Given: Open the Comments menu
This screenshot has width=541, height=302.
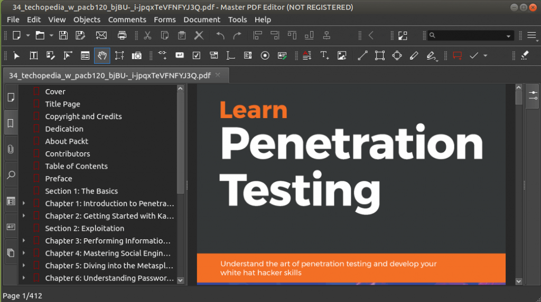Looking at the screenshot, I should (127, 20).
